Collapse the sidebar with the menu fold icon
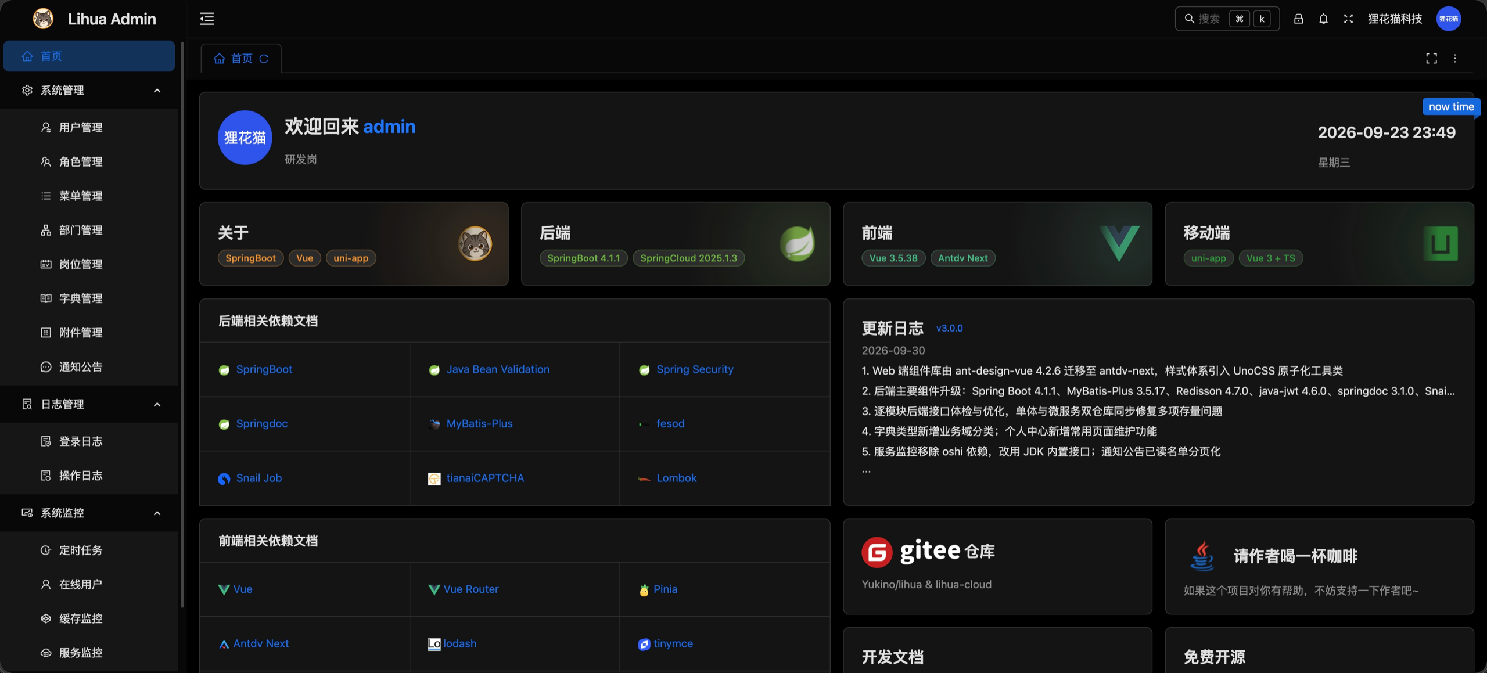Viewport: 1487px width, 673px height. 207,19
